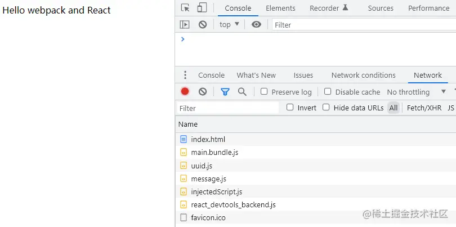Show the console sidebar panel
This screenshot has width=456, height=227.
185,24
